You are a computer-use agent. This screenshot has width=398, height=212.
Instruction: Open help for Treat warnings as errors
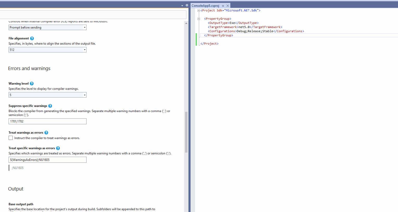(46, 132)
